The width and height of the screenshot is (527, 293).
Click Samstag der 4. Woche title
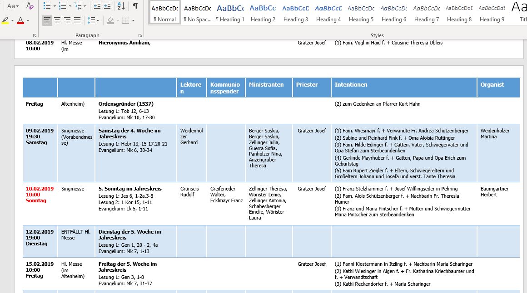(x=129, y=134)
